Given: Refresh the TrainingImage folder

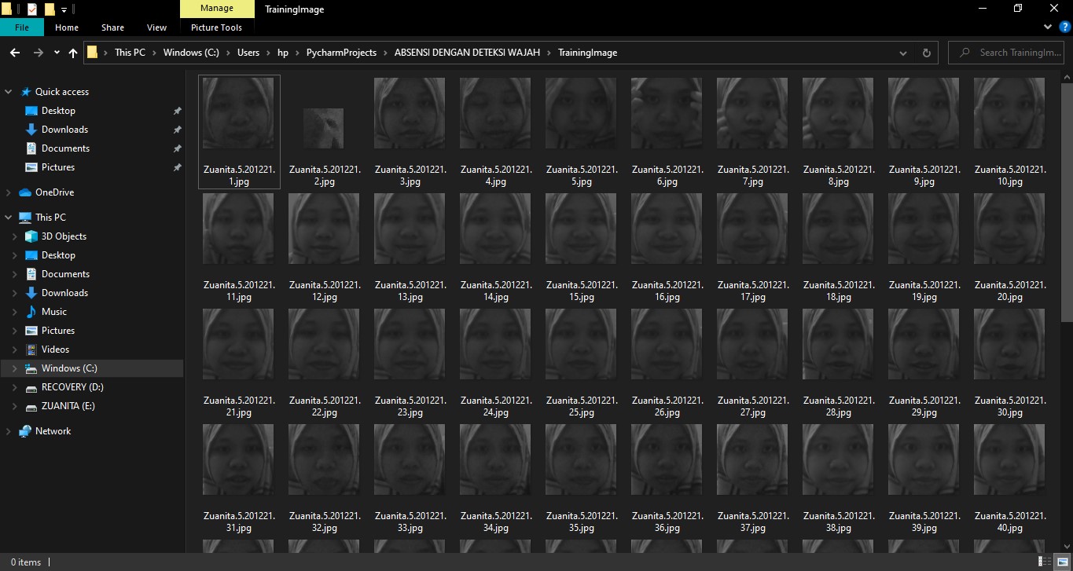Looking at the screenshot, I should 926,53.
